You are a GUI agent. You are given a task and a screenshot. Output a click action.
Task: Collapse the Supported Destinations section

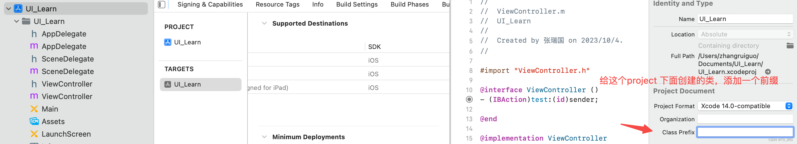click(x=264, y=23)
